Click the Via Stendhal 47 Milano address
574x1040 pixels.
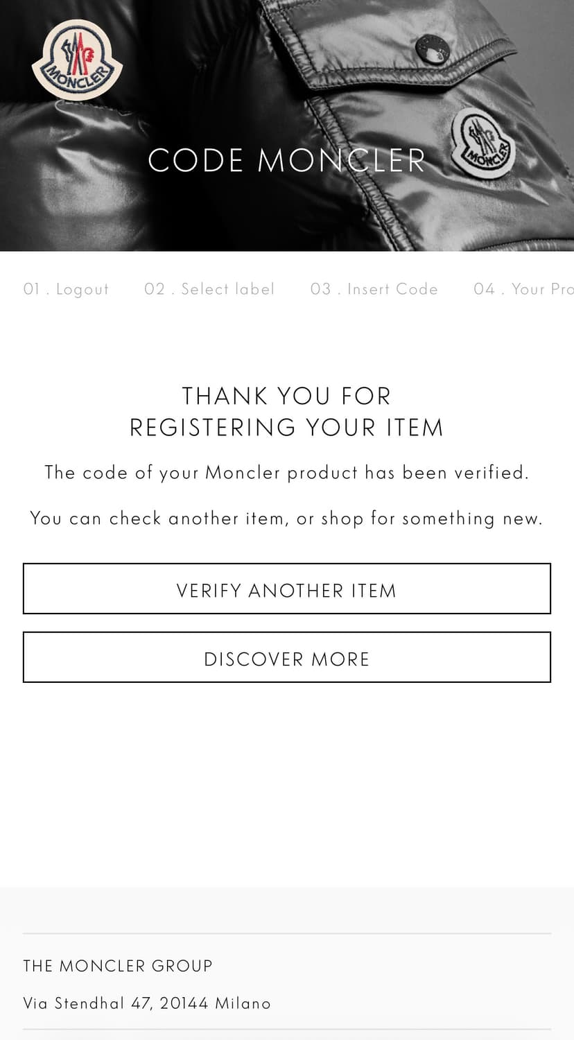tap(147, 1003)
